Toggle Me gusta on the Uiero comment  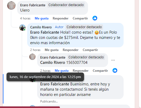42,18
